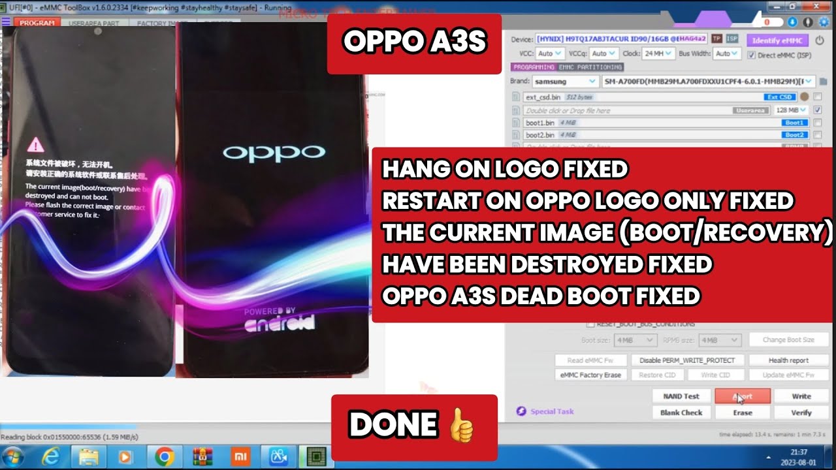Open the VCC voltage dropdown
This screenshot has width=836, height=470.
pos(551,54)
